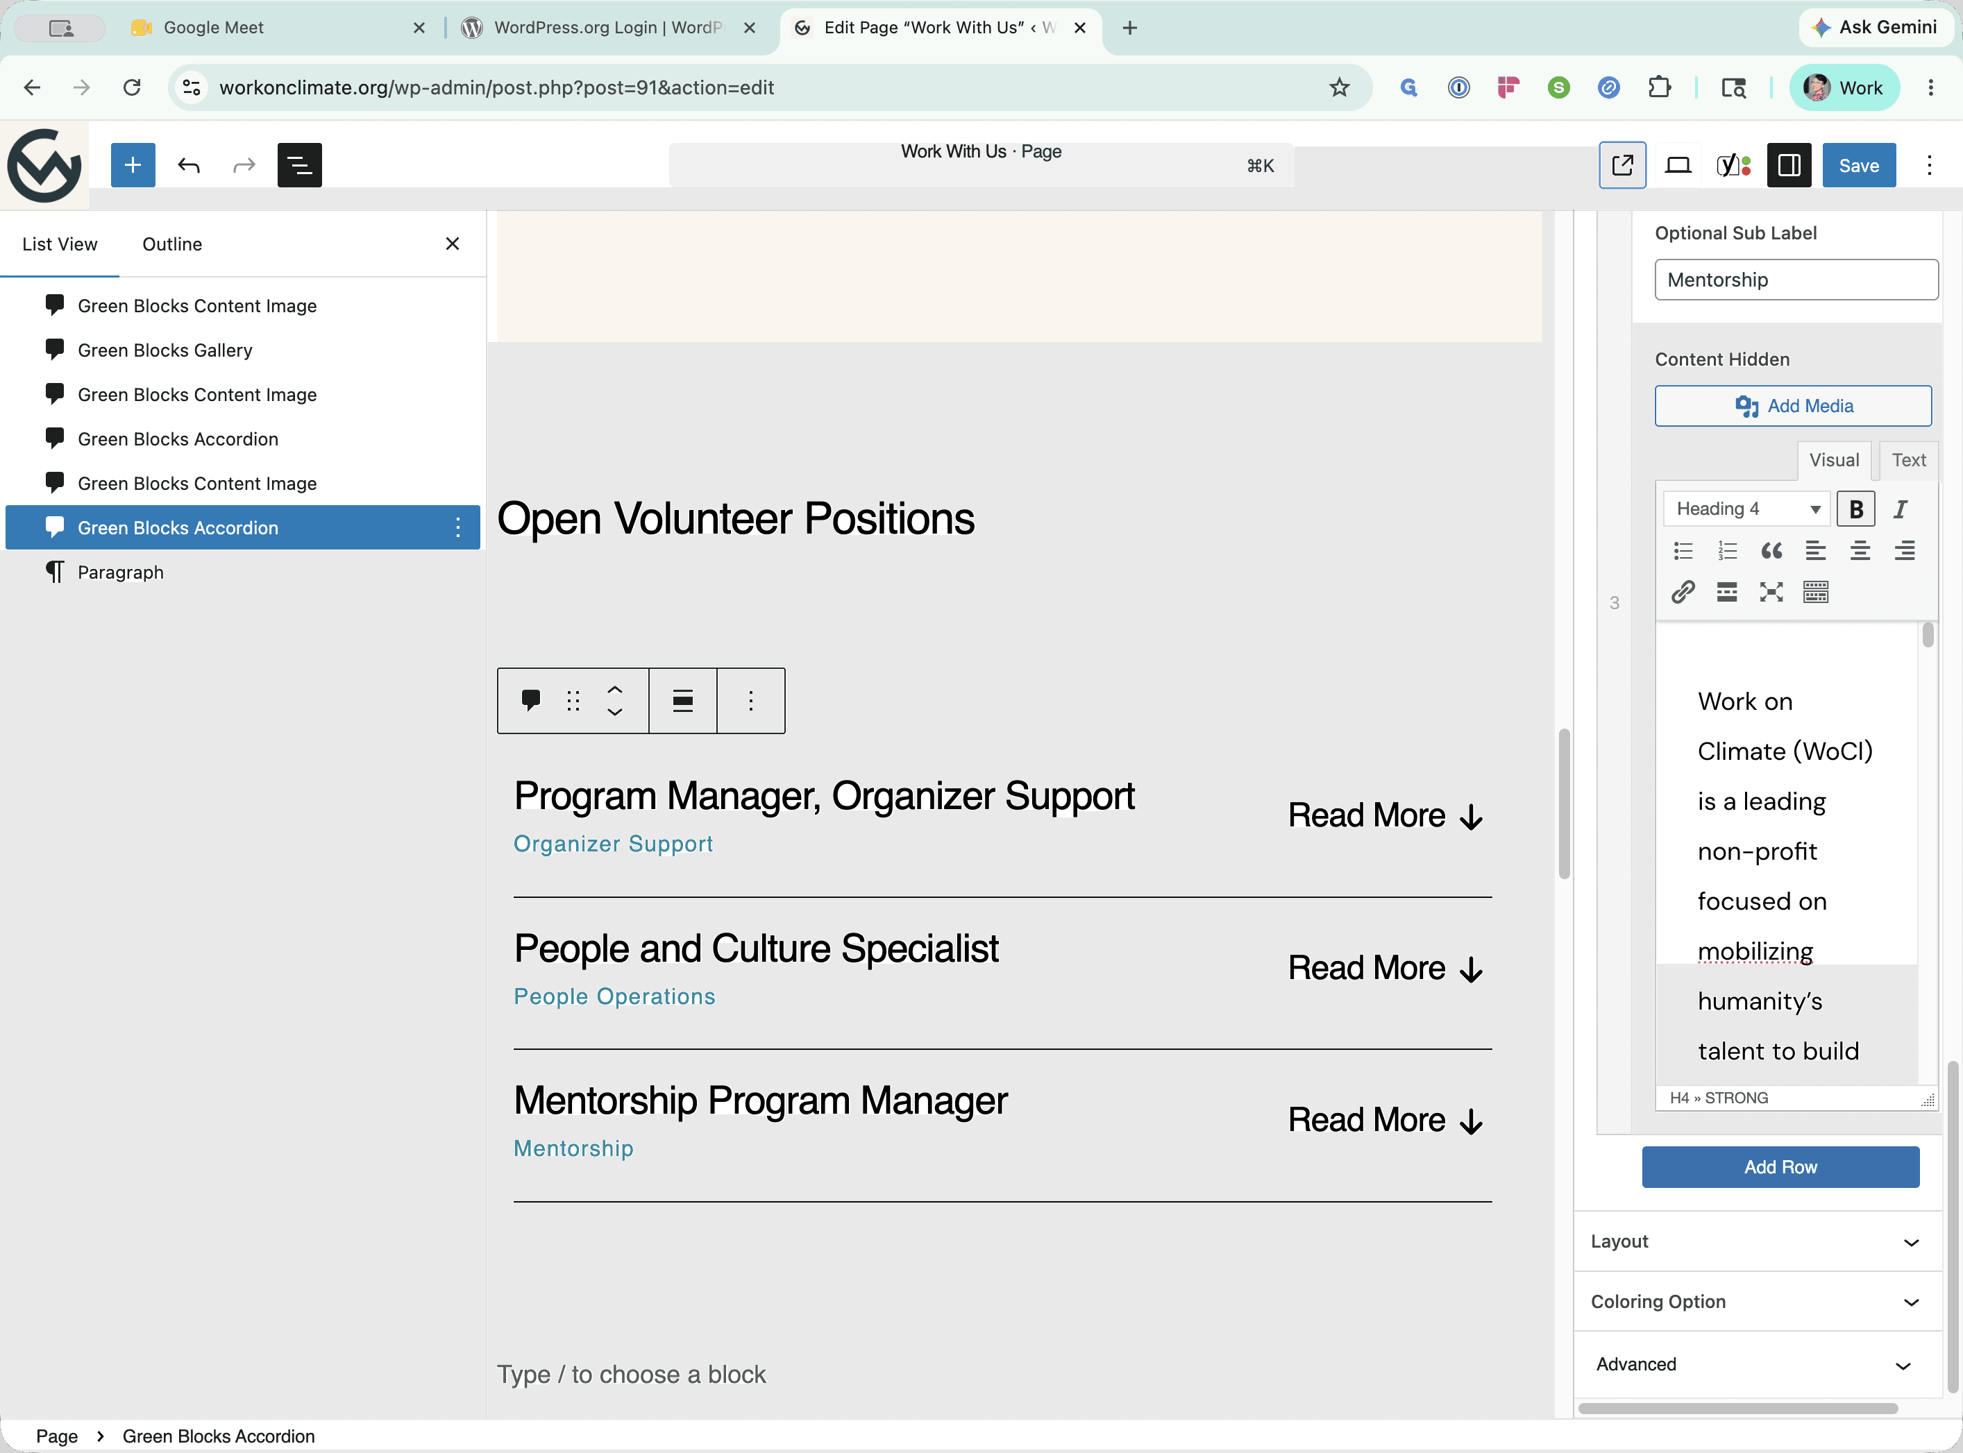Toggle the settings sidebar panel icon
The width and height of the screenshot is (1963, 1453).
pos(1789,164)
